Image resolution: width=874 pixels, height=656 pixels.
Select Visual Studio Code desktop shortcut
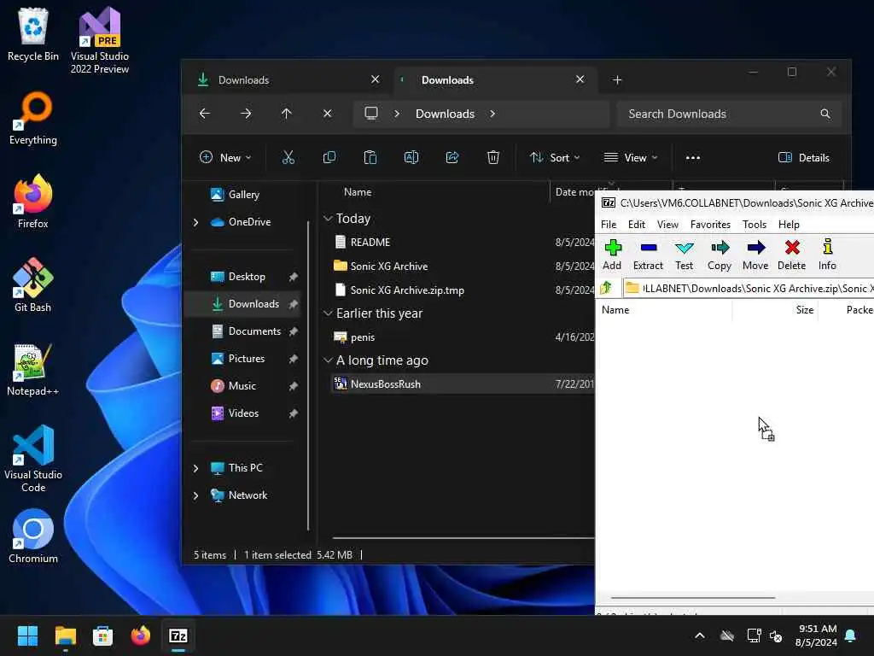(33, 459)
